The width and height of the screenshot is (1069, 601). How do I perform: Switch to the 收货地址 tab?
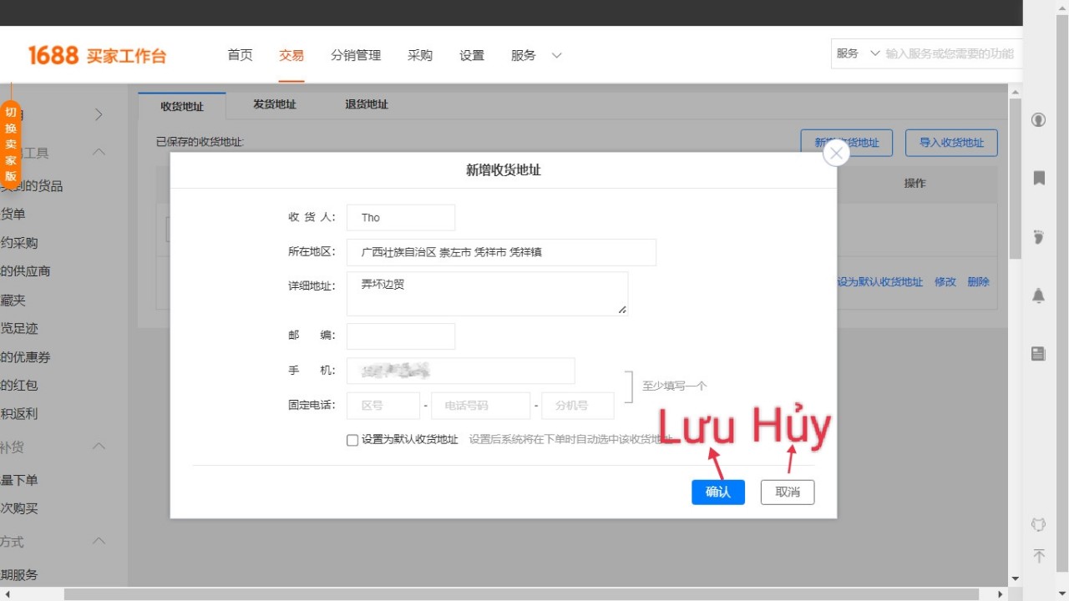(x=182, y=106)
